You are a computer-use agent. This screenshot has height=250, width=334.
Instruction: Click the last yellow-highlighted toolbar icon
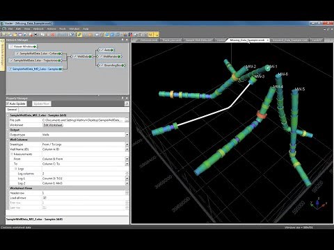tap(156, 35)
